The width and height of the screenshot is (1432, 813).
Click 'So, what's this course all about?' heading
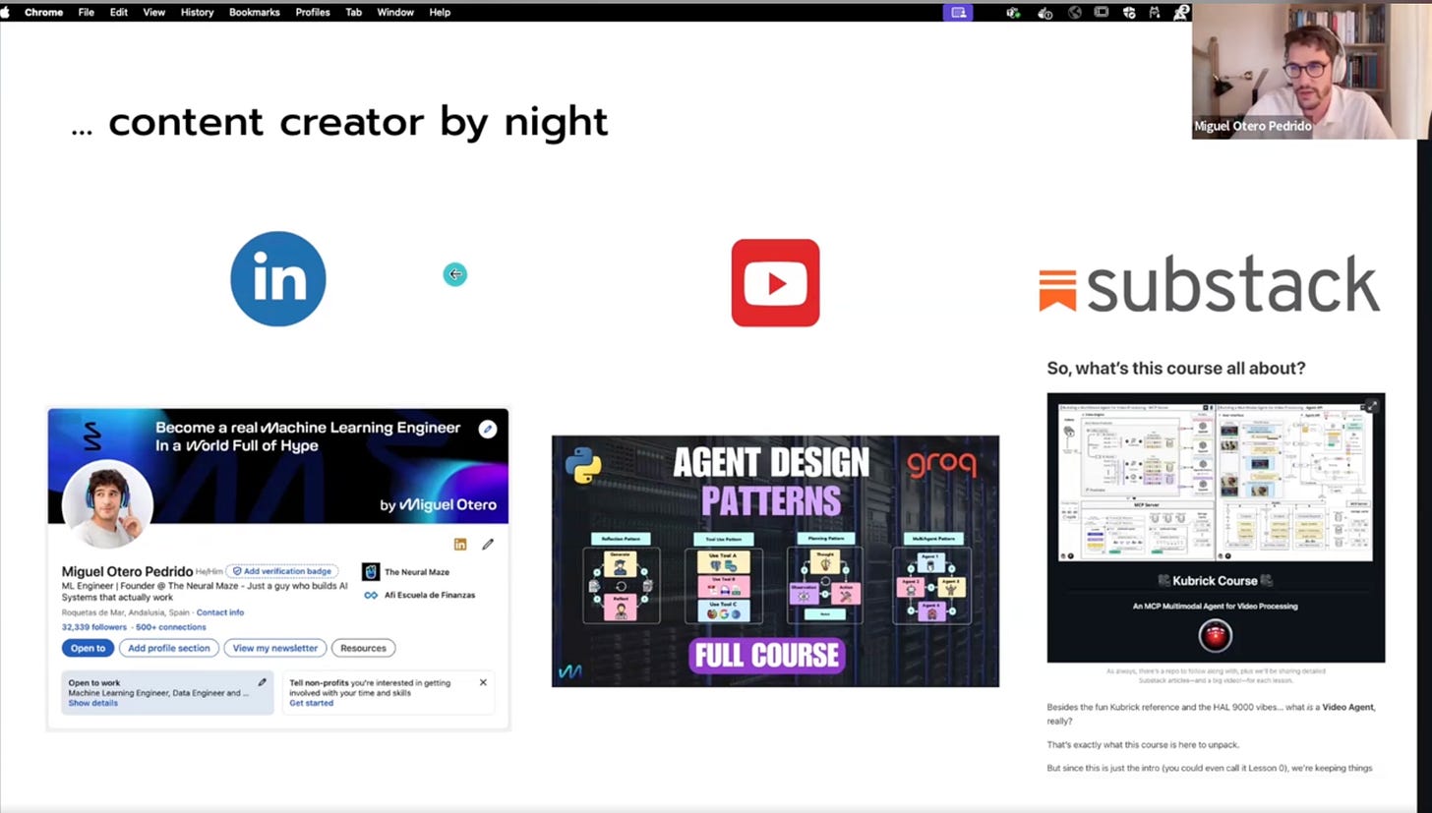(1176, 369)
